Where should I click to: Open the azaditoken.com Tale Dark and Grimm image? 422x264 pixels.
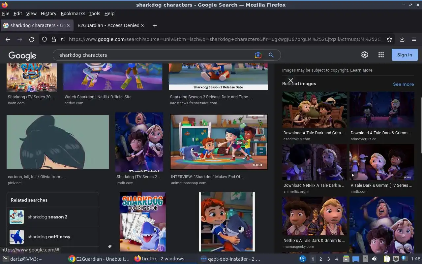click(315, 110)
